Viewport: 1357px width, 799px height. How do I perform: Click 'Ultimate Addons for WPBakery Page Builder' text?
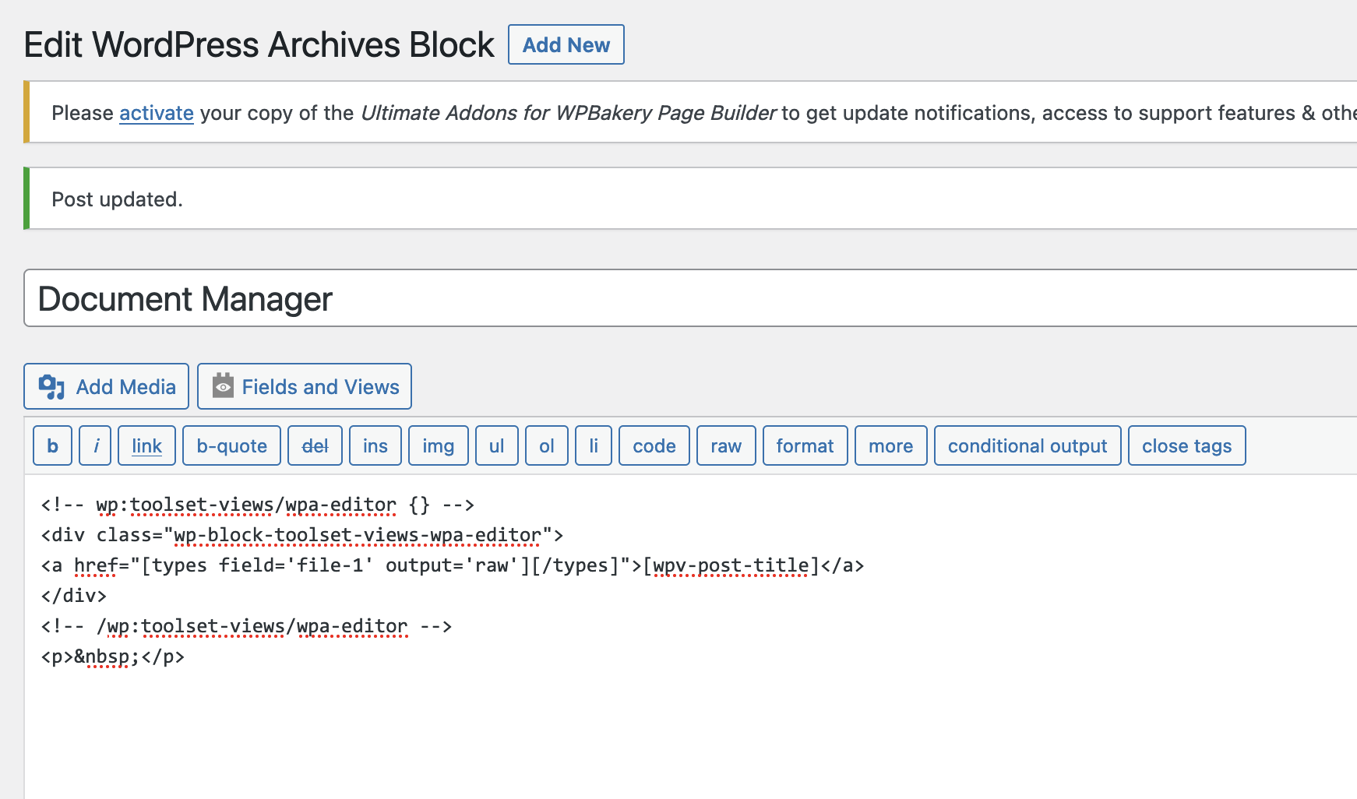tap(568, 113)
